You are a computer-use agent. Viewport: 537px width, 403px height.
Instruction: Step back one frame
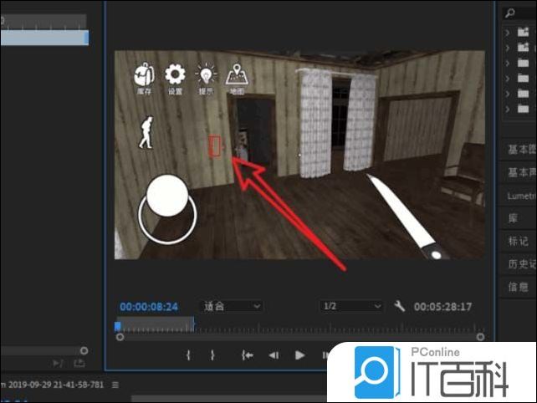pos(273,355)
